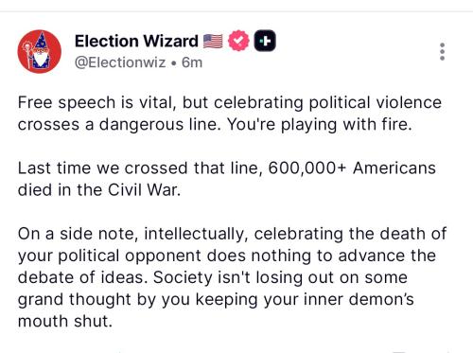Open the @Electionwiz handle link

pyautogui.click(x=120, y=62)
